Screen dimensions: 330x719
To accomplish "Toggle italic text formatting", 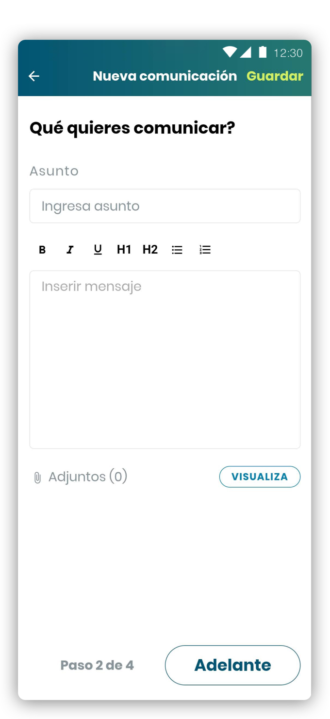I will click(x=70, y=250).
